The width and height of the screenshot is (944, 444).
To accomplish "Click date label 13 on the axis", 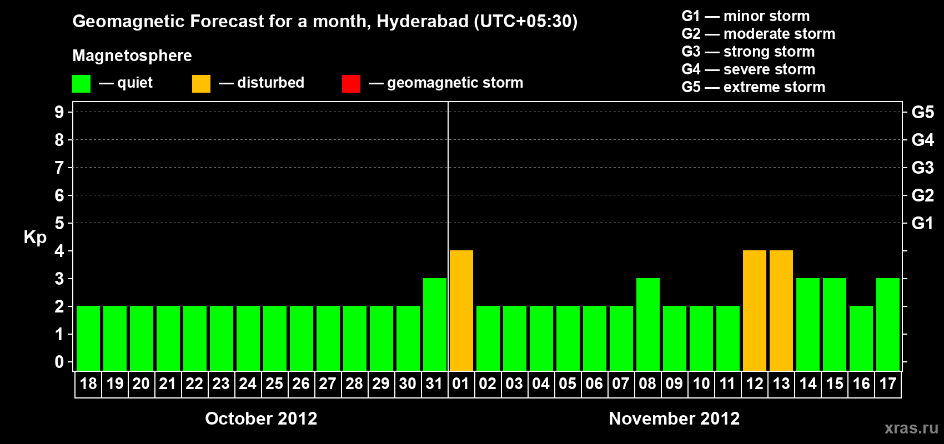I will (x=781, y=384).
